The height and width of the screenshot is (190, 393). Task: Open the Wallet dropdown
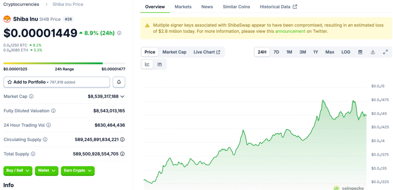tap(46, 170)
